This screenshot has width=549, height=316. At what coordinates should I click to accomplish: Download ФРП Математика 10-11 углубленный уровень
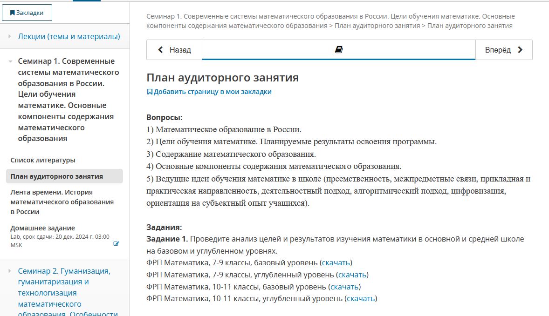[361, 298]
